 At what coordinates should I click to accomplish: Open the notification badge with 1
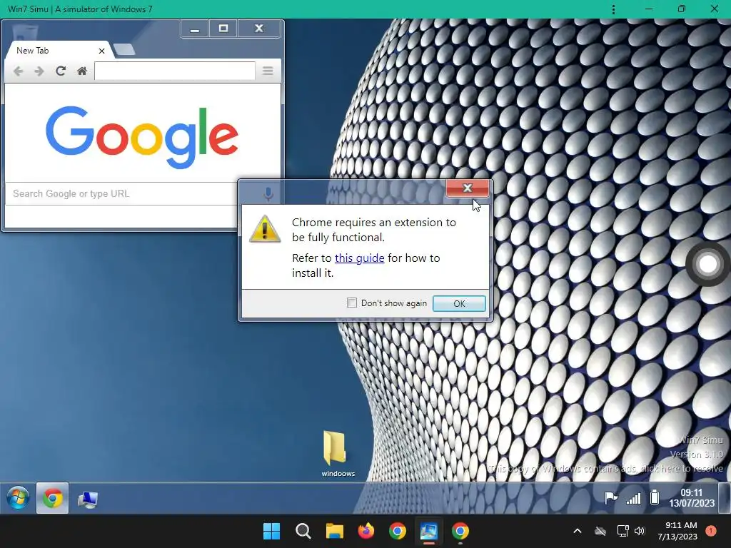click(x=711, y=530)
